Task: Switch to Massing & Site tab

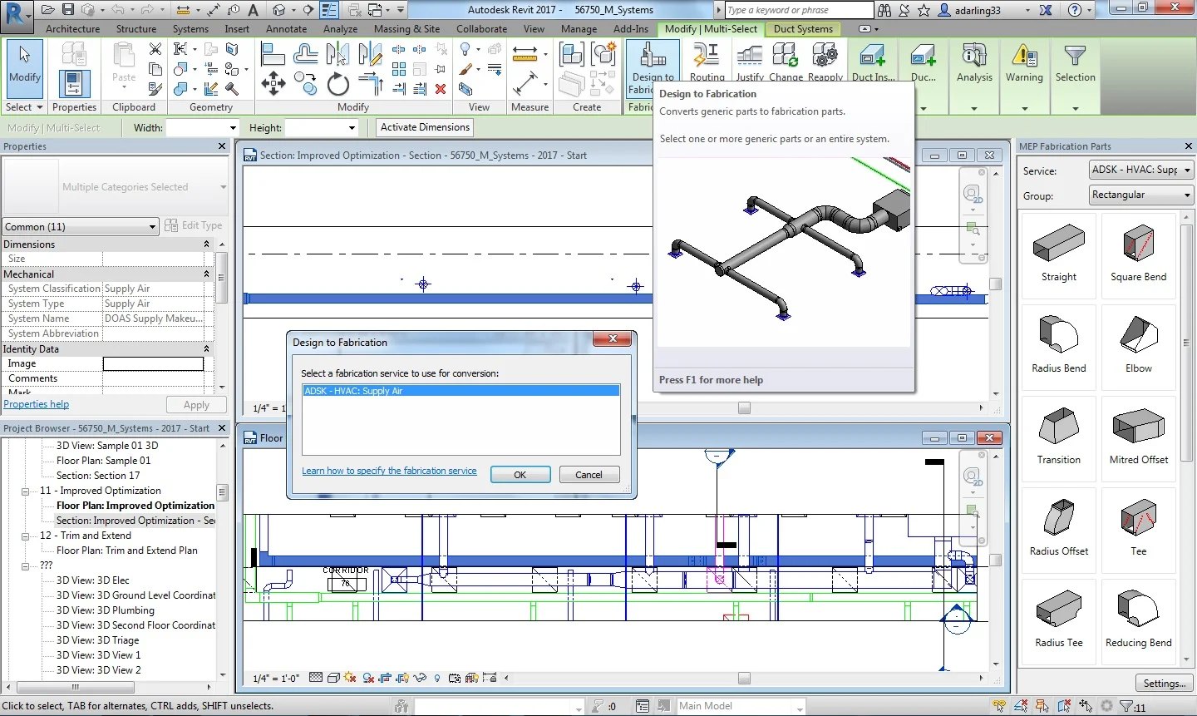Action: click(x=406, y=28)
